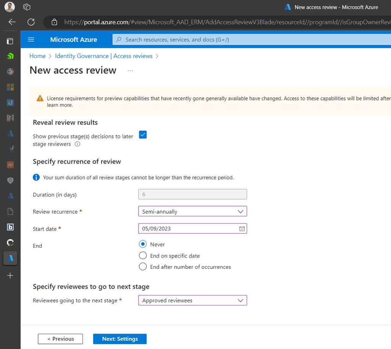Navigate to Identity Governance | Access reviews breadcrumb
391x349 pixels.
[104, 56]
